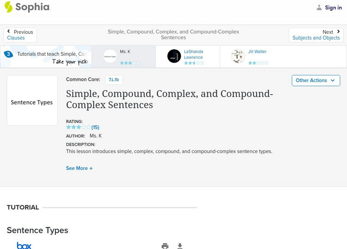Go to Next lesson: Subjects and Objects
347x249 pixels.
[x=316, y=35]
